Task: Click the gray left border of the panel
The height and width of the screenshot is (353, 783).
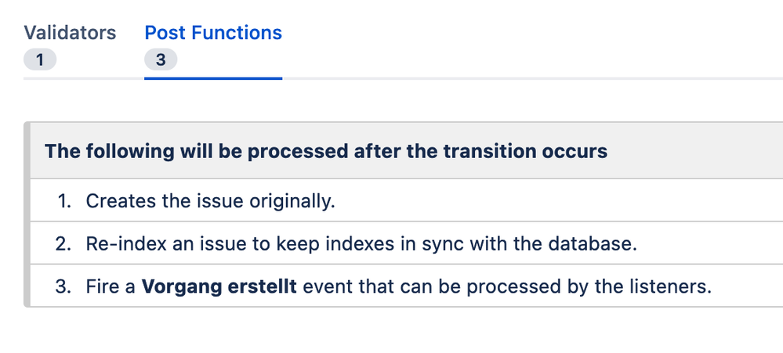Action: [x=27, y=214]
